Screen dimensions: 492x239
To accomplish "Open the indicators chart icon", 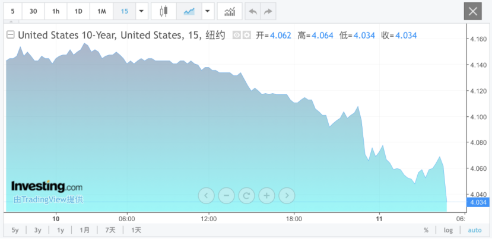I will 229,11.
